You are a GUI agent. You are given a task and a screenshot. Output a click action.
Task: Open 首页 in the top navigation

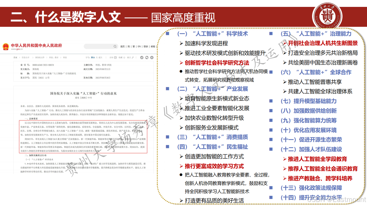(x=123, y=46)
